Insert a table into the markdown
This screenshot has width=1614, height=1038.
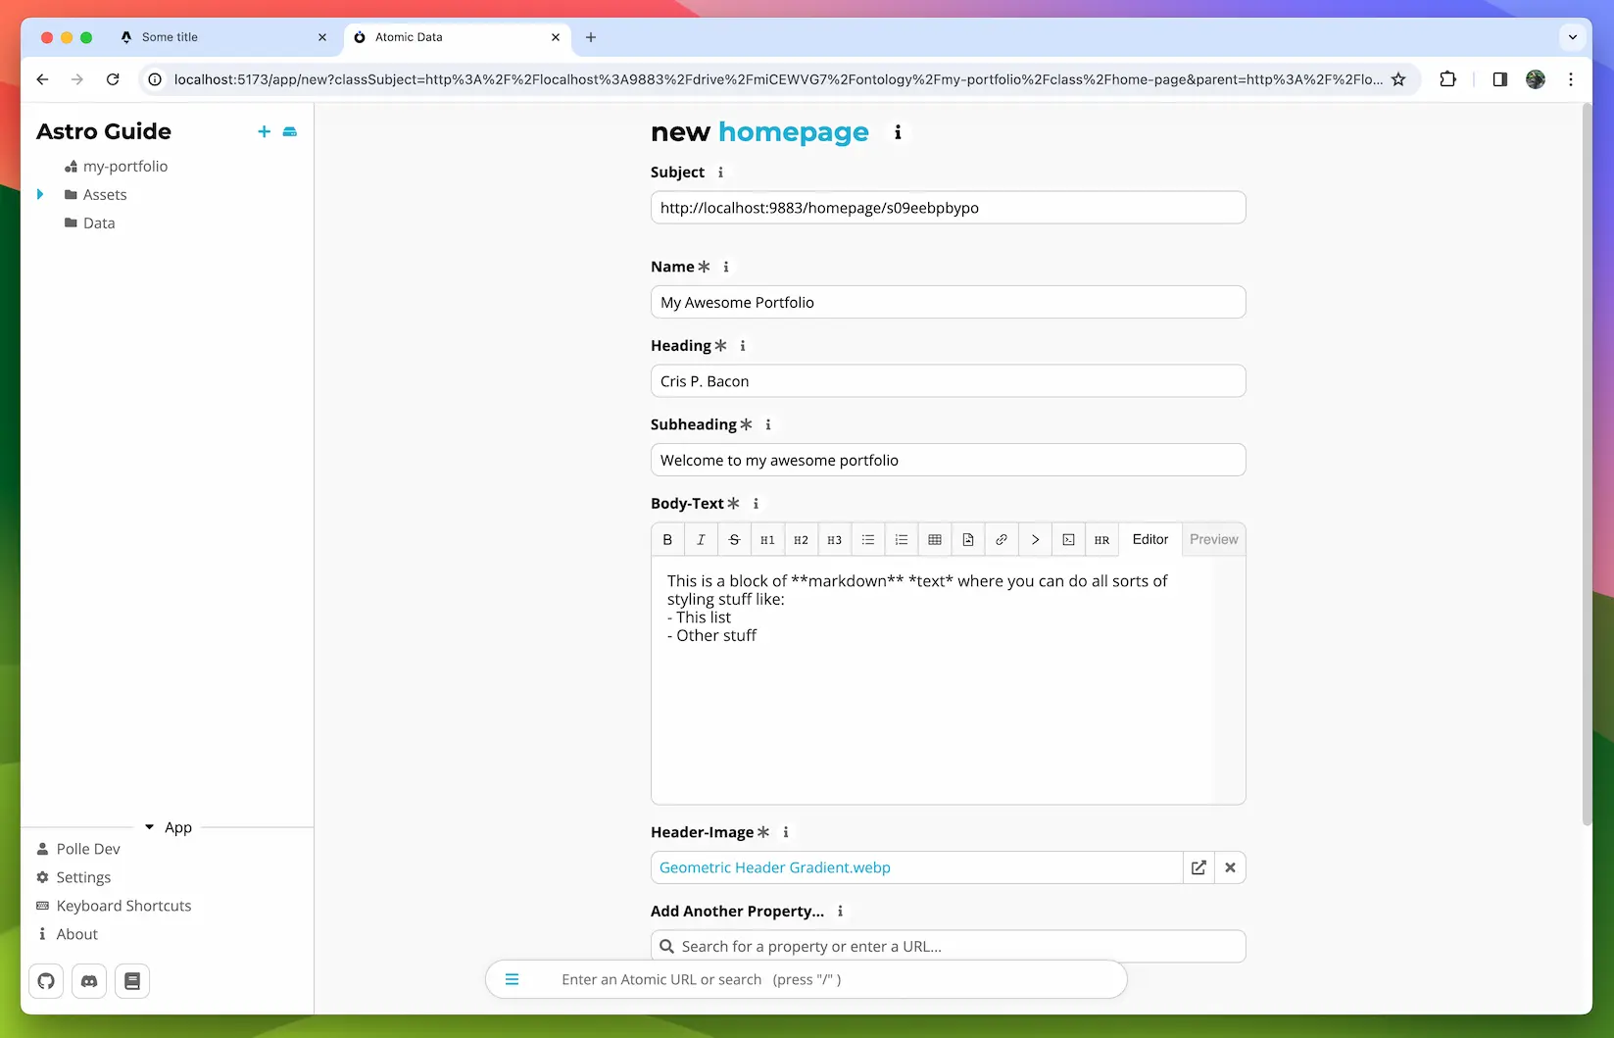click(934, 540)
